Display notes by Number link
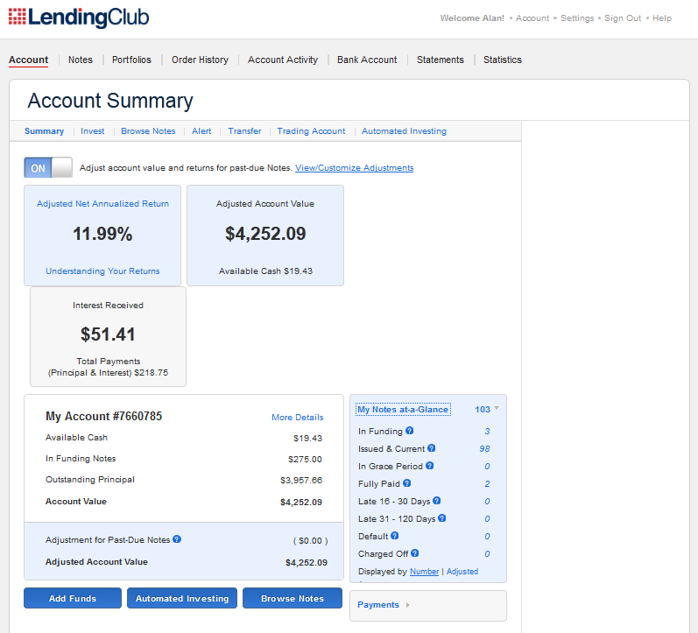 click(x=424, y=572)
